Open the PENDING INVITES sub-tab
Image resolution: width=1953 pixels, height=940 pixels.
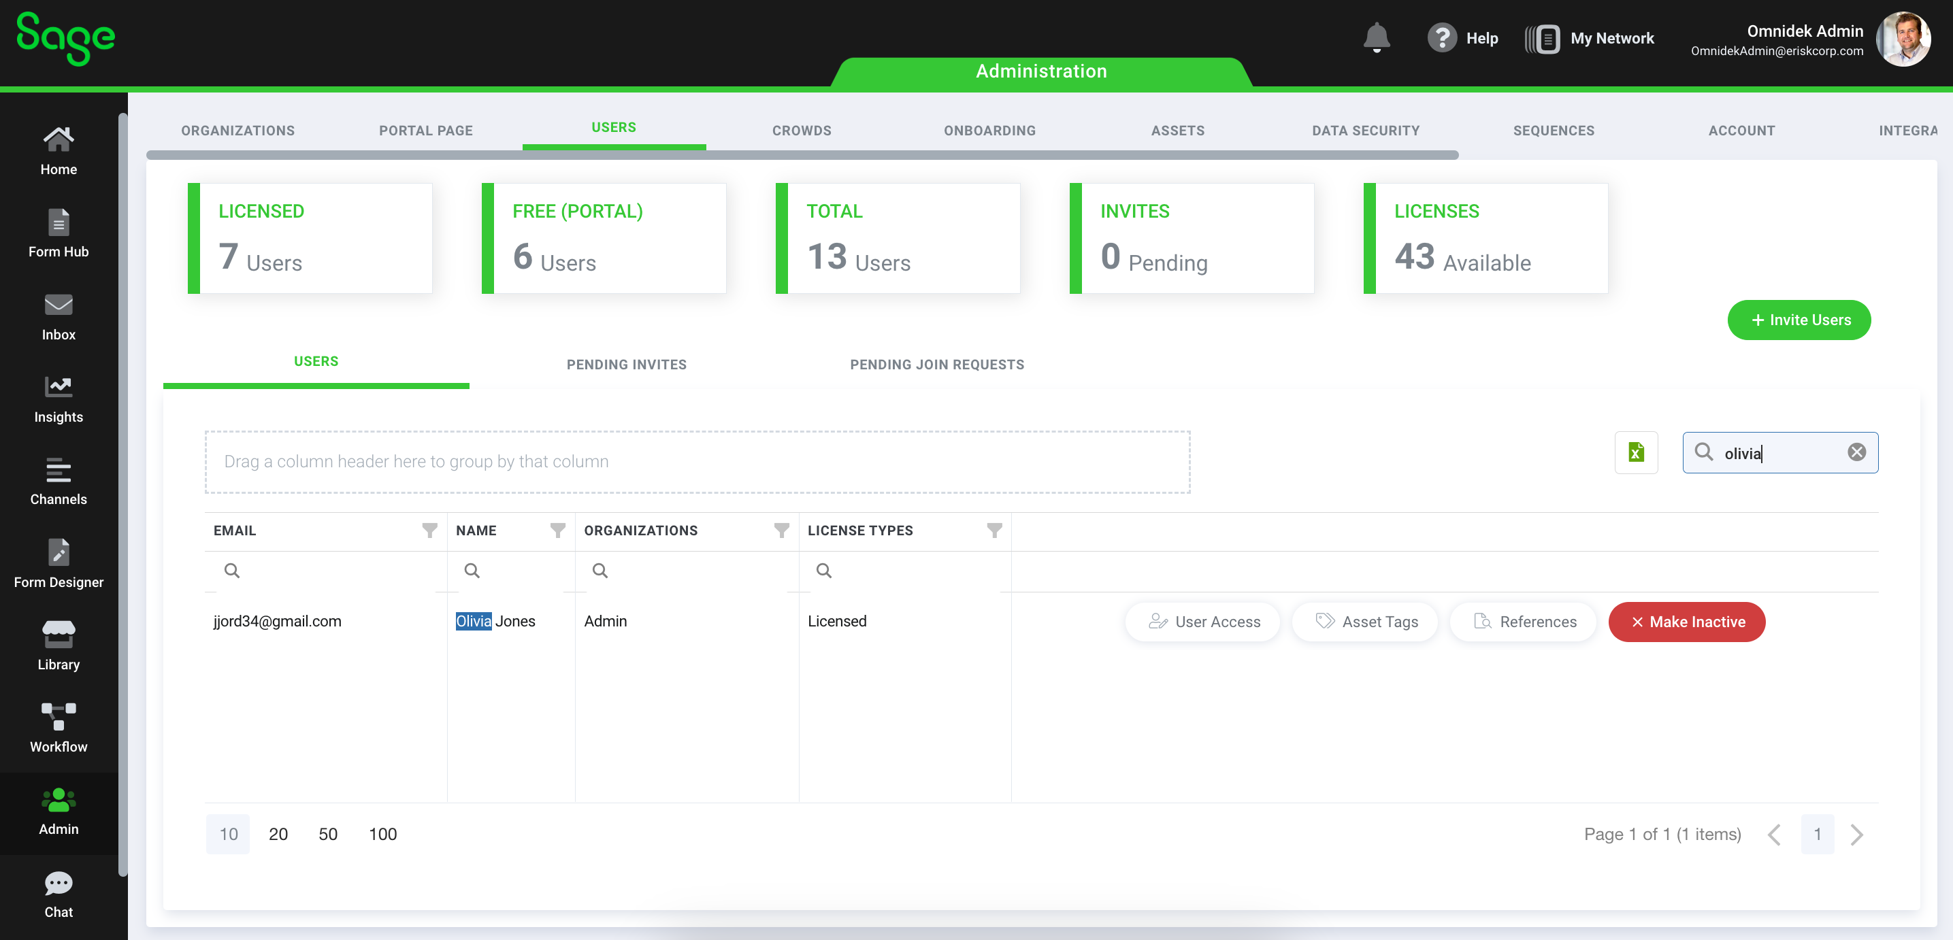pyautogui.click(x=626, y=365)
